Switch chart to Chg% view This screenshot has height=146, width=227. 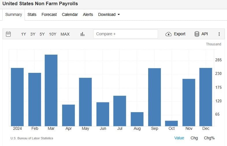[209, 138]
